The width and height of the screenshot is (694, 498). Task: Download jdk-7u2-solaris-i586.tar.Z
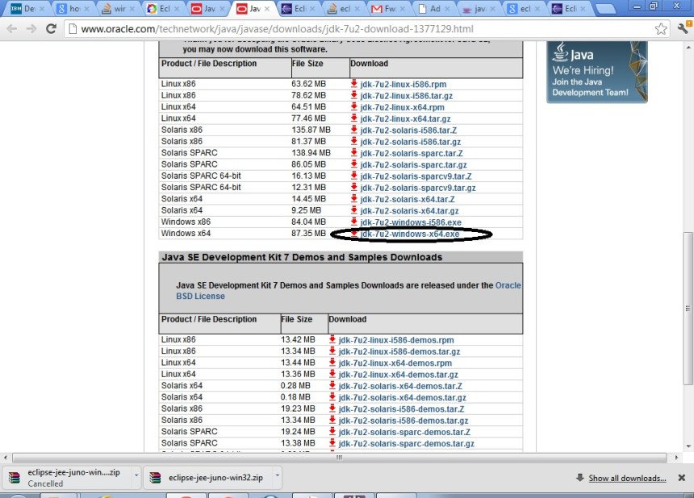[408, 131]
